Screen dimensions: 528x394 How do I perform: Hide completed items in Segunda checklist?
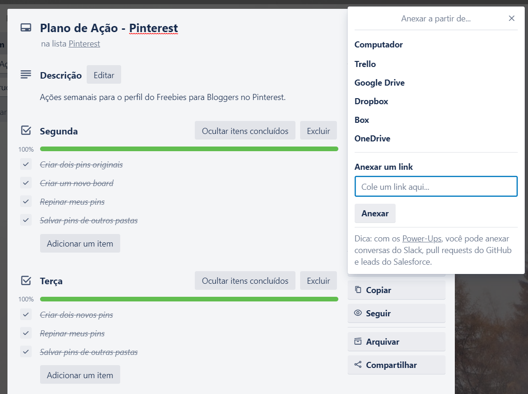(x=245, y=131)
